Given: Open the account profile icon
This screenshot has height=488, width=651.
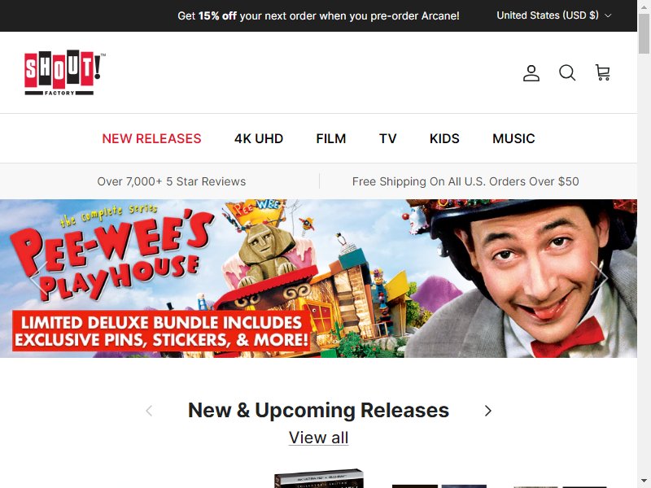Looking at the screenshot, I should [x=531, y=73].
